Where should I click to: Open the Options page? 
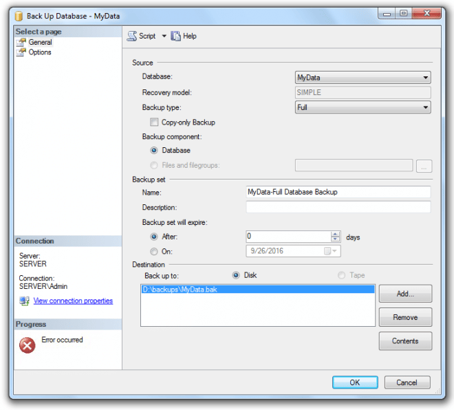[x=40, y=52]
